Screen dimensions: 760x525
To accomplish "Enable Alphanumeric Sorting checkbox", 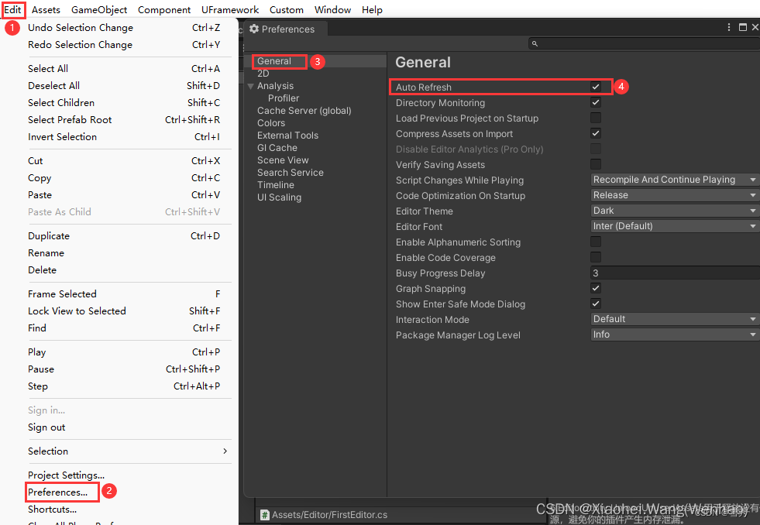I will 596,242.
